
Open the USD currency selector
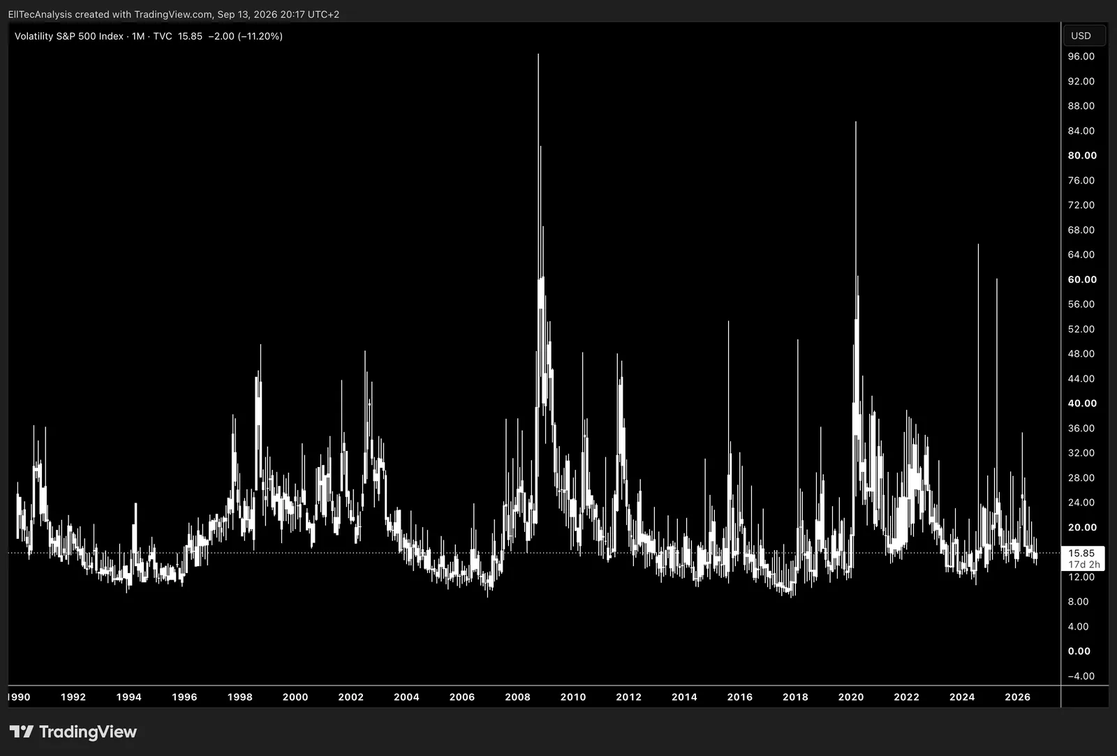pos(1083,36)
